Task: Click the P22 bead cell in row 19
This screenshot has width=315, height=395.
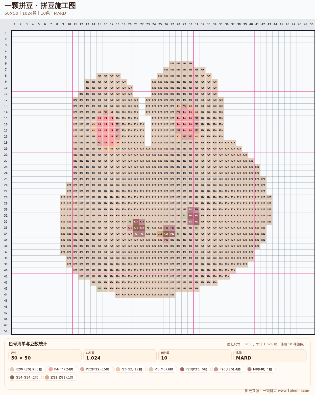Action: coord(100,143)
